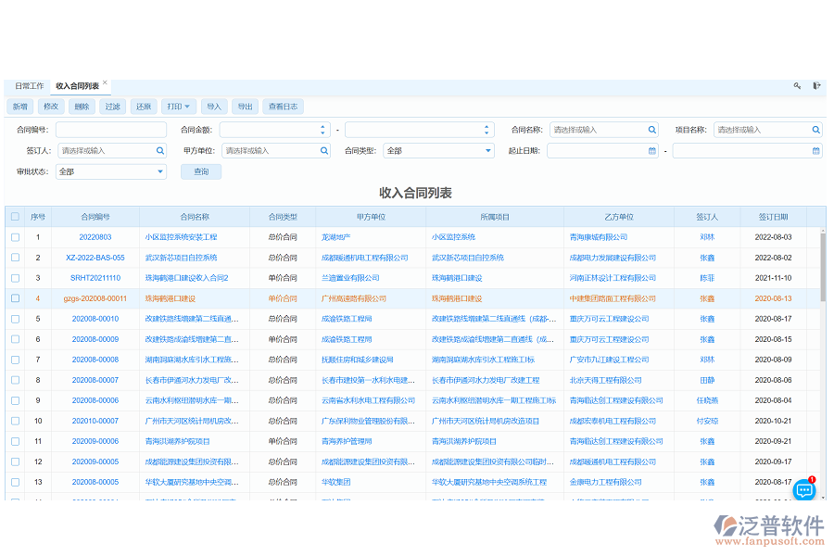Check the checkbox for contract 20220803 row
This screenshot has width=834, height=556.
coord(14,237)
